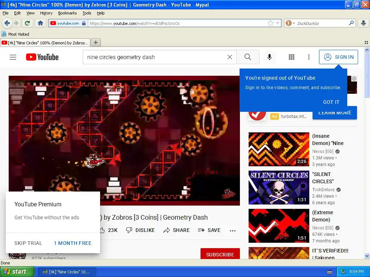Click the YouTube logo
Image resolution: width=370 pixels, height=277 pixels.
coord(42,57)
